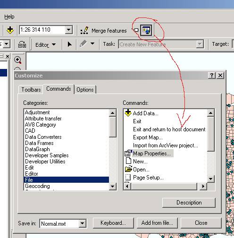
Task: Open the Save in Normal.mxt dropdown
Action: pyautogui.click(x=83, y=223)
